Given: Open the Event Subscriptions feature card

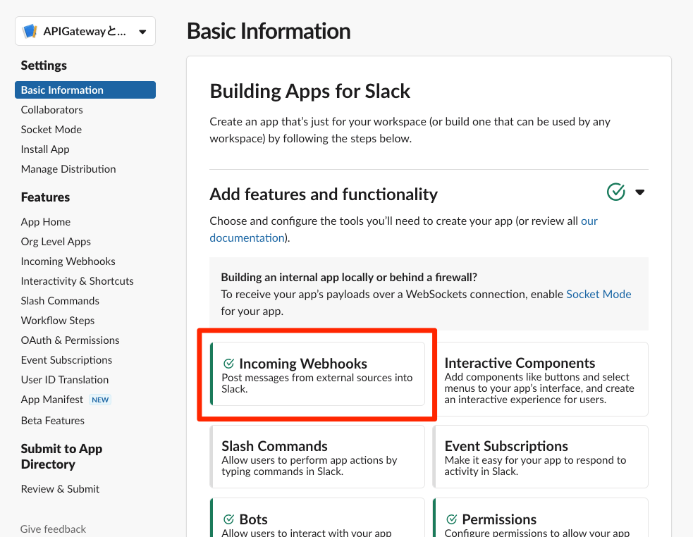Looking at the screenshot, I should coord(540,457).
